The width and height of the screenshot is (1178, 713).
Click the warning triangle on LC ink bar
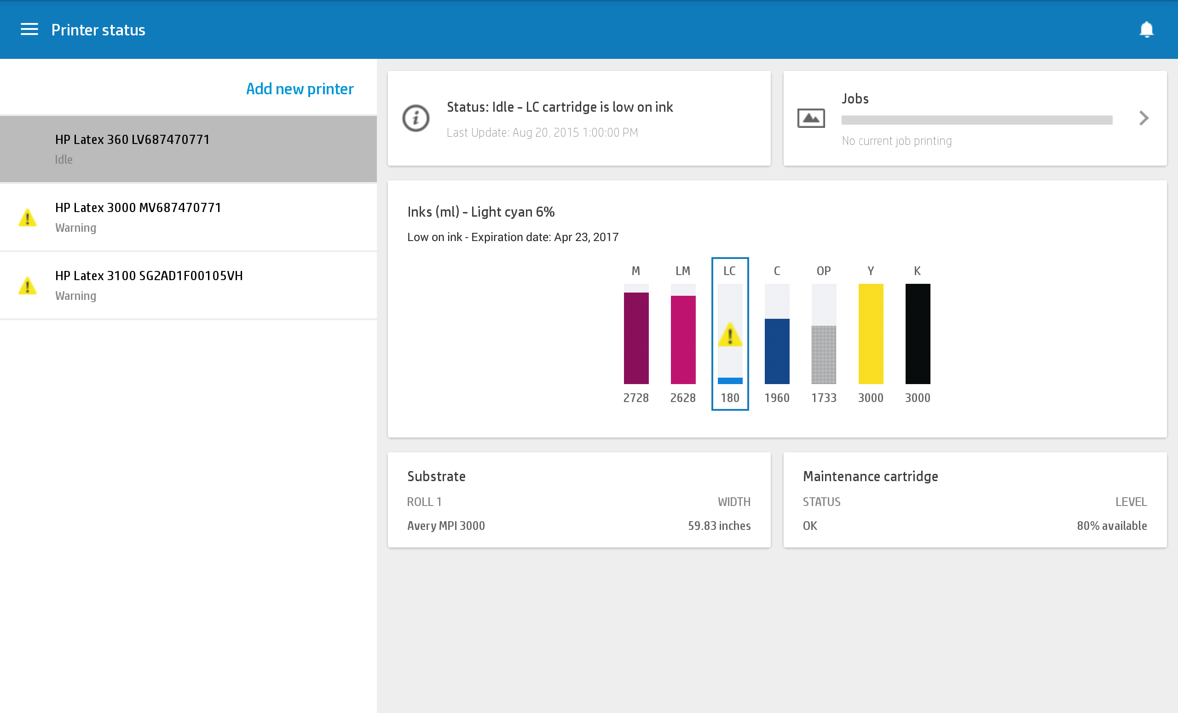tap(729, 335)
